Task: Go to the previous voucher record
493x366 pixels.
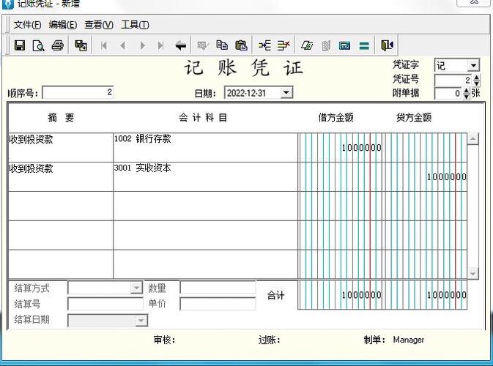Action: coord(123,46)
